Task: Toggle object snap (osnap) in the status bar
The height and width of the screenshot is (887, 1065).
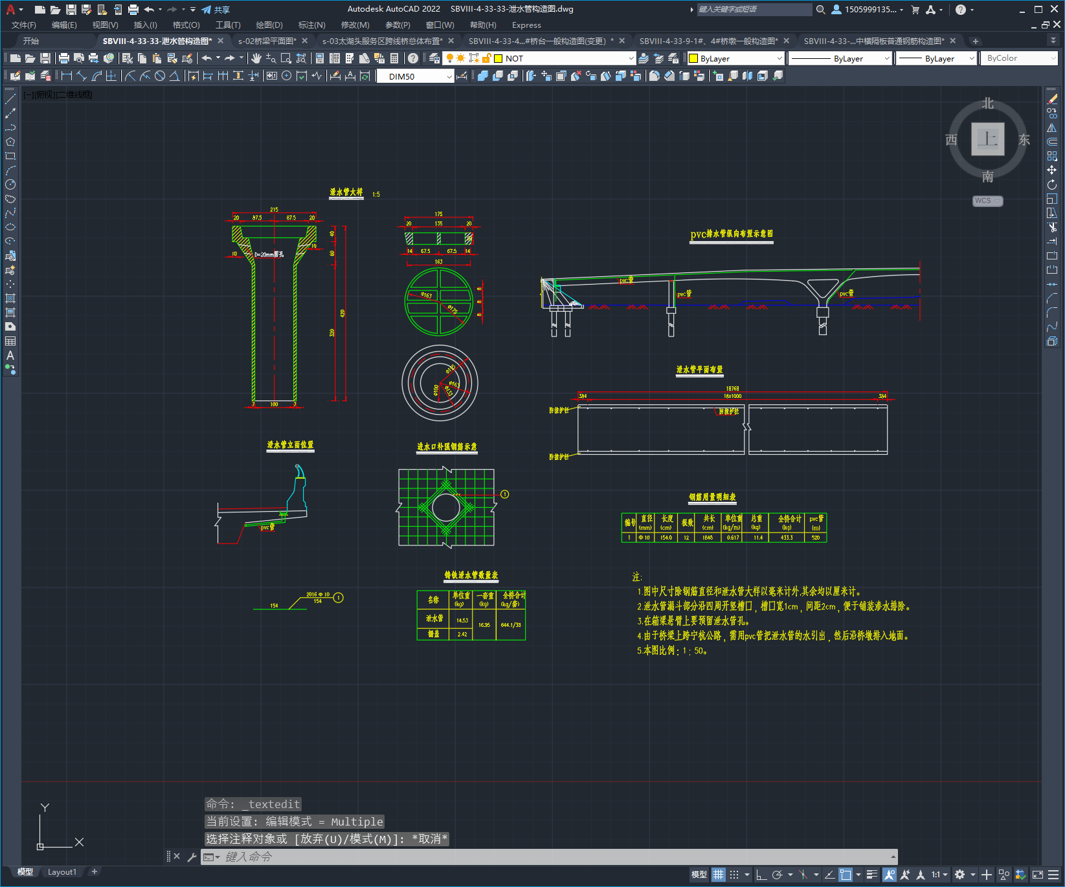Action: point(846,875)
